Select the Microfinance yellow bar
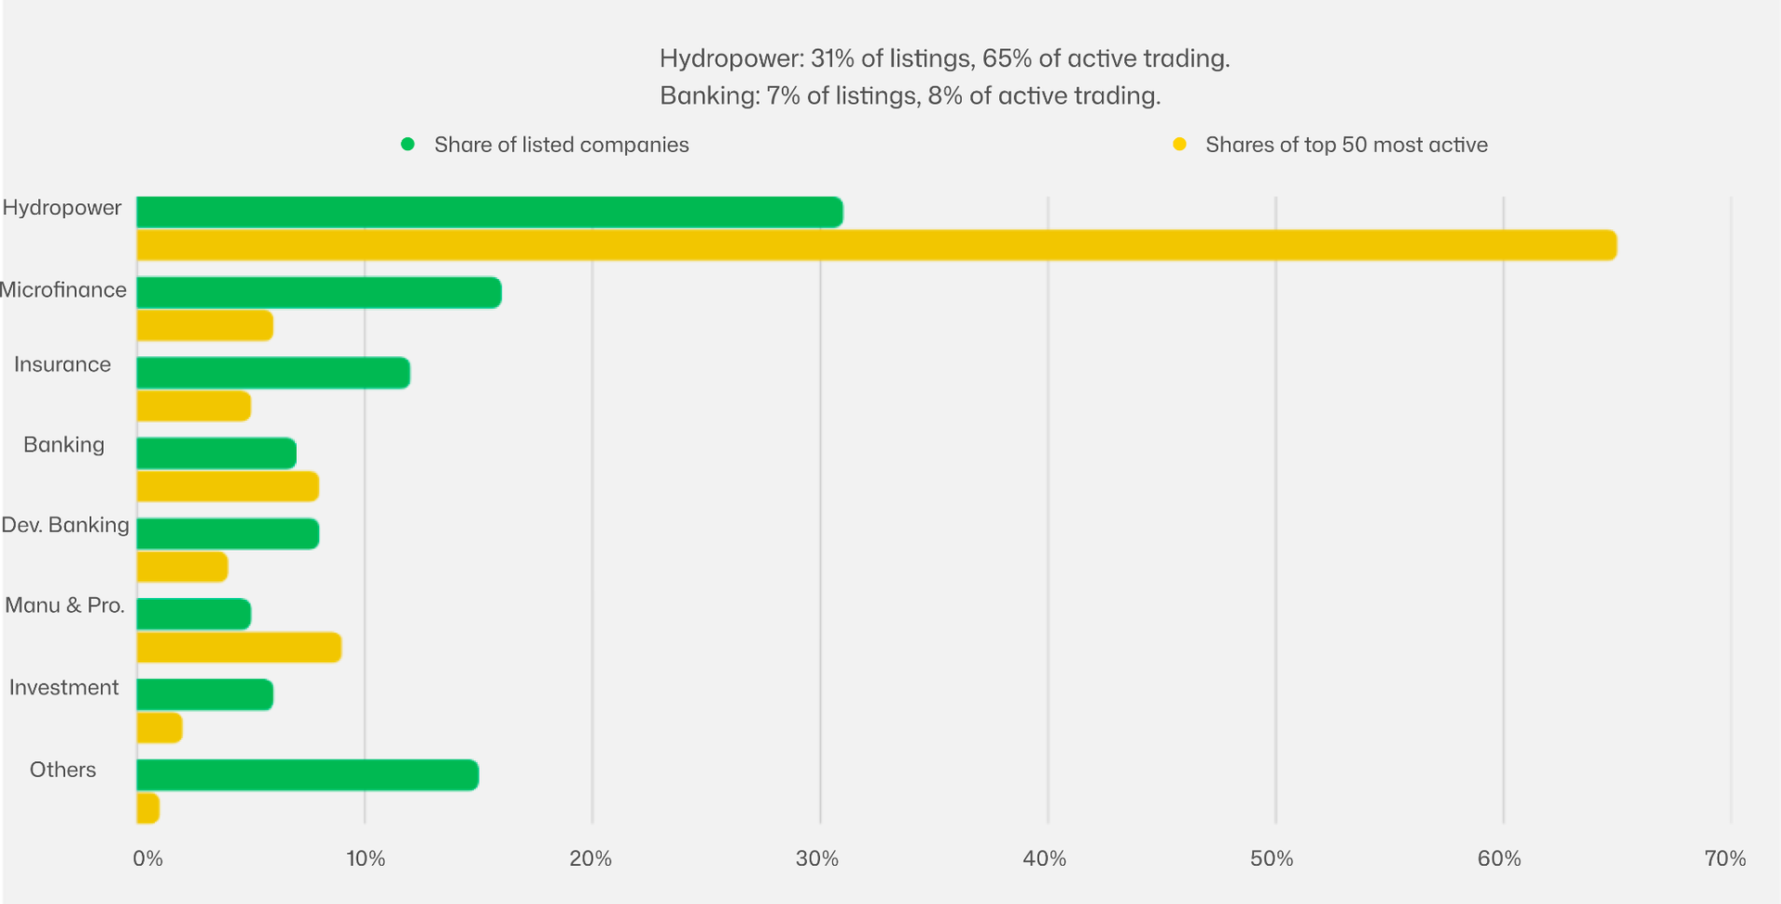The image size is (1781, 904). [204, 326]
